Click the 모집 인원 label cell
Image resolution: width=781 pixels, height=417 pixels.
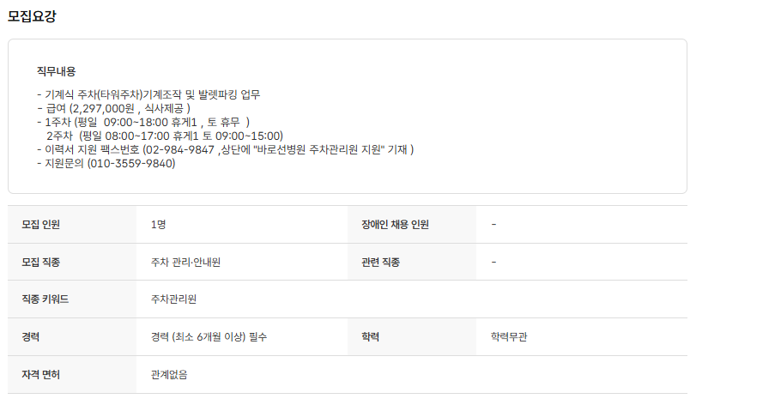click(41, 225)
